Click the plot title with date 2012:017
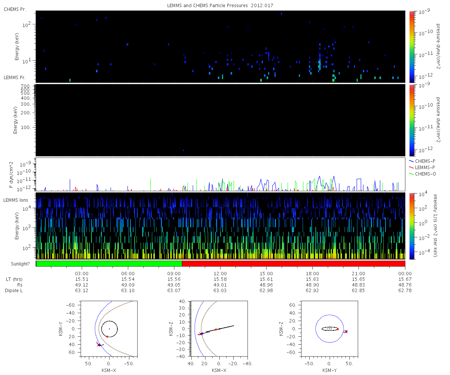The height and width of the screenshot is (375, 450). point(220,6)
